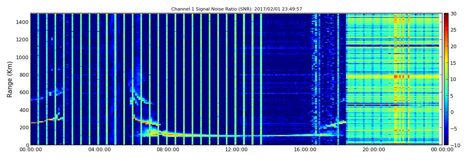Click the colorbar label 10
The height and width of the screenshot is (165, 468).
[454, 79]
